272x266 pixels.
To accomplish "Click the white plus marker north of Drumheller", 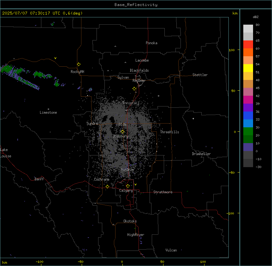I will pyautogui.click(x=193, y=118).
